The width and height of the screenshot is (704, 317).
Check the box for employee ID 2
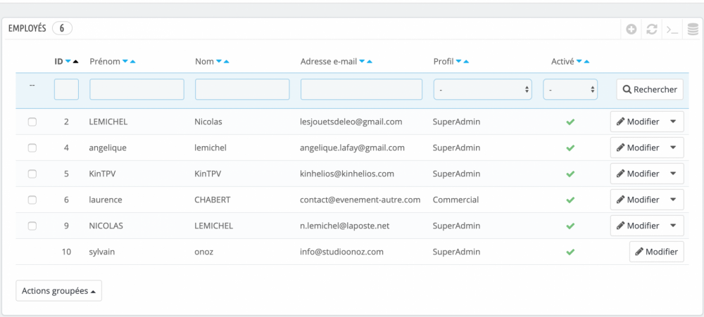point(32,122)
